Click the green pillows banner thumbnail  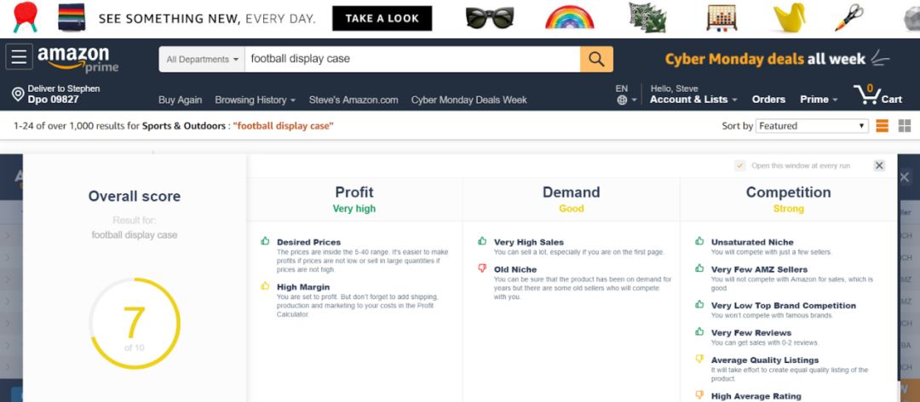click(x=647, y=17)
